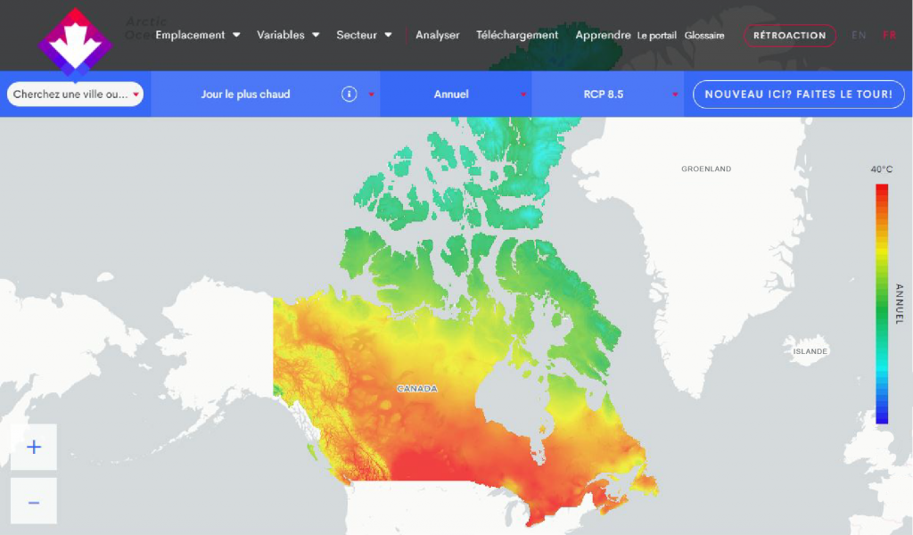This screenshot has height=535, width=913.
Task: Switch language to EN
Action: pos(859,36)
